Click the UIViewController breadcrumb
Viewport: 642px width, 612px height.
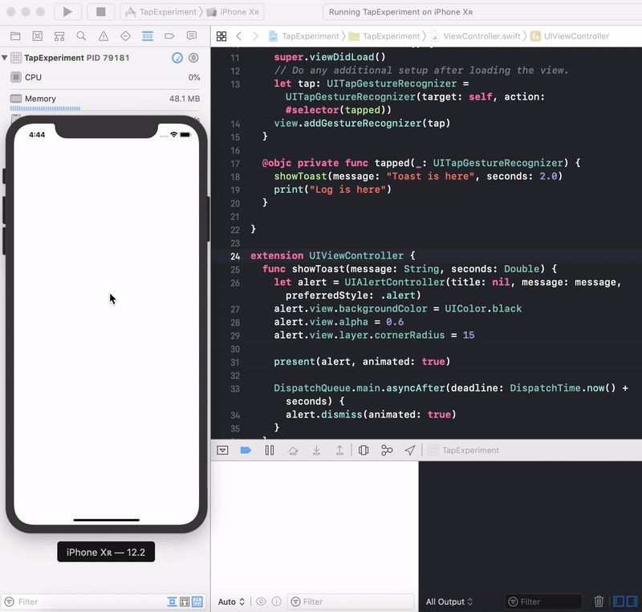[x=570, y=36]
